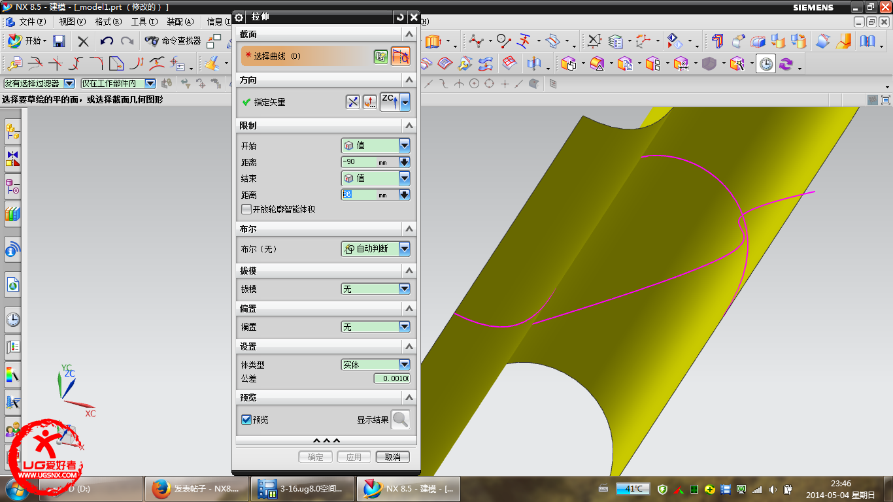Open the 格式 menu

[x=108, y=22]
